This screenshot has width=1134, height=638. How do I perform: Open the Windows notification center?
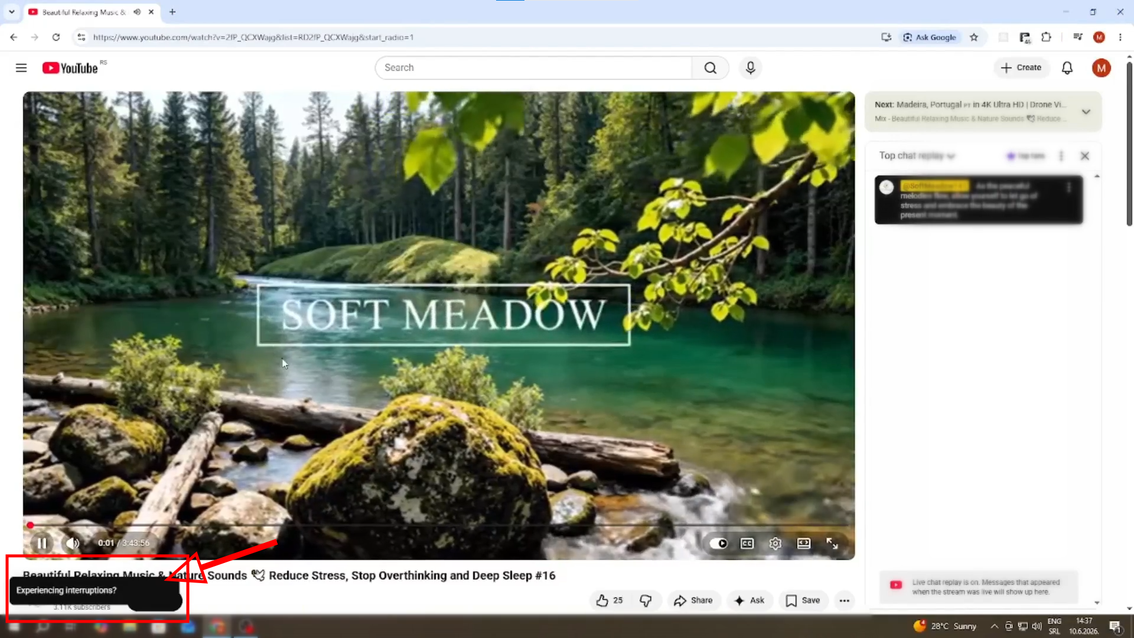[1115, 626]
